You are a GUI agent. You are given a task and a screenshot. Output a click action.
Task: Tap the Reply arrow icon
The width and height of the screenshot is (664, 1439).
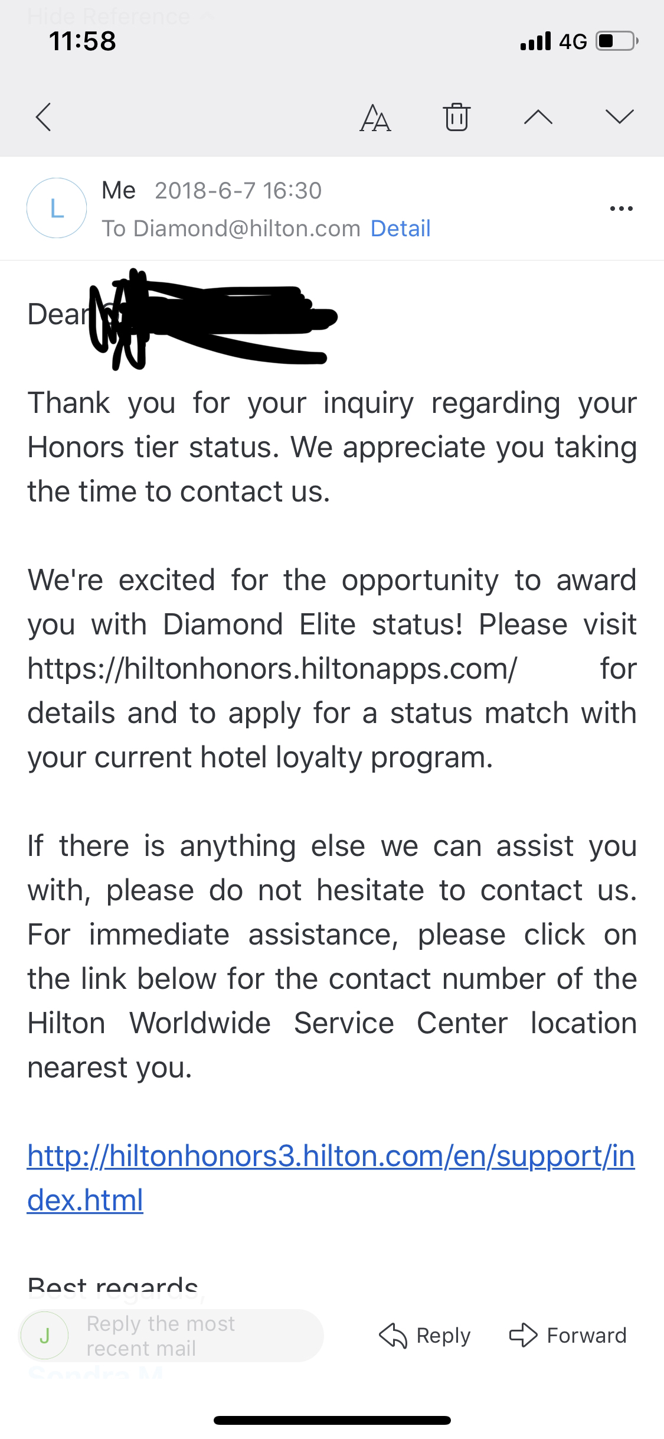pyautogui.click(x=393, y=1336)
